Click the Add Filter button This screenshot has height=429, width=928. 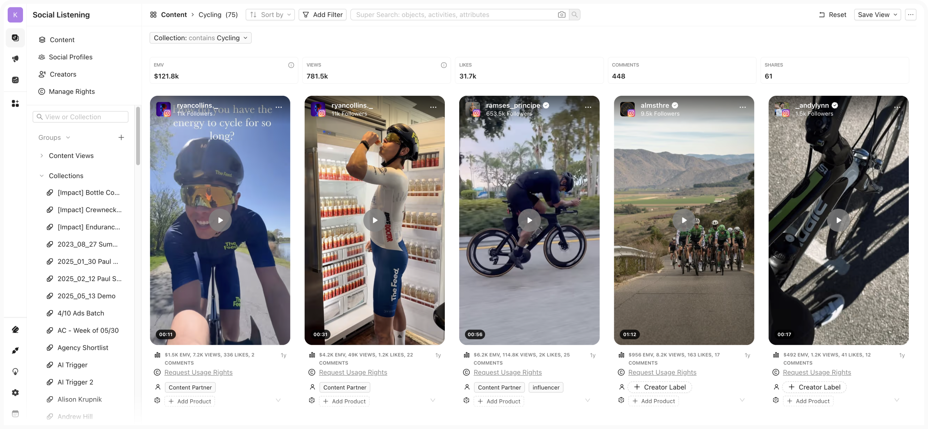click(322, 15)
